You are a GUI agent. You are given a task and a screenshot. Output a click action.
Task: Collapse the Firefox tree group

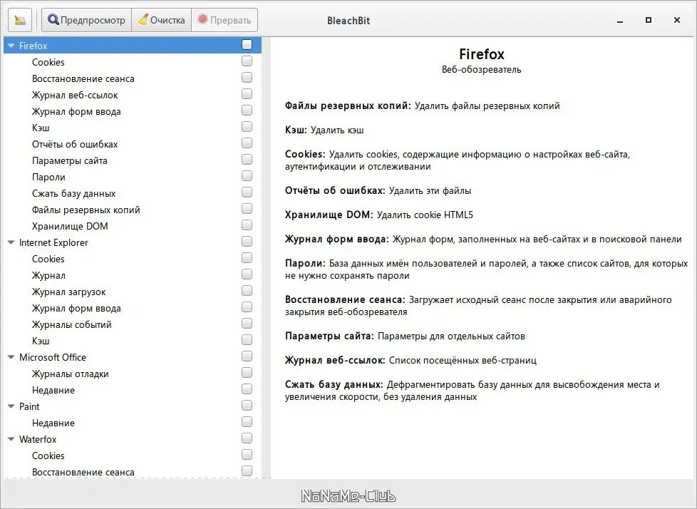tap(11, 46)
